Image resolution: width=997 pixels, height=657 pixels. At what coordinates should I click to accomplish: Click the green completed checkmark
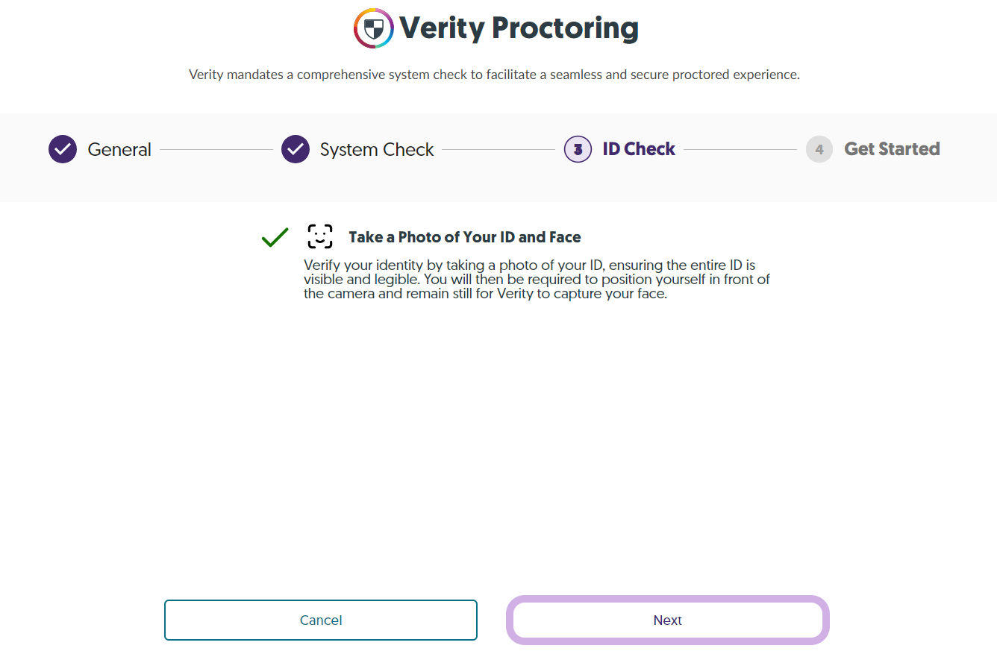(x=275, y=237)
